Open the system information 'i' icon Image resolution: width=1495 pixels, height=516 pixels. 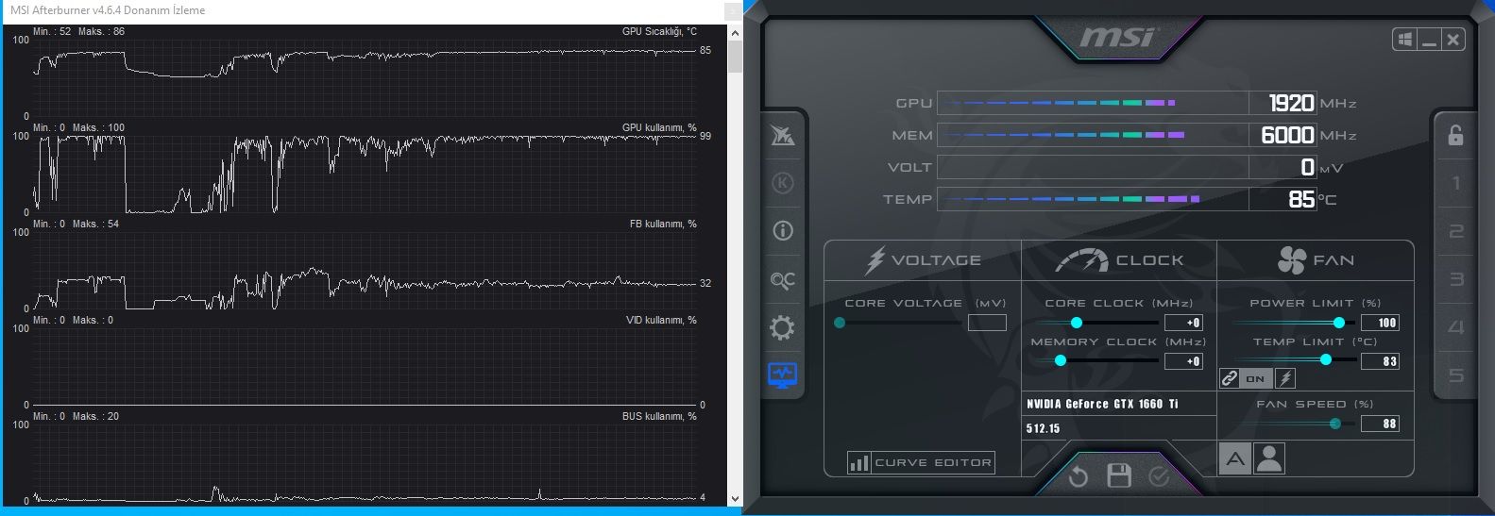[783, 231]
